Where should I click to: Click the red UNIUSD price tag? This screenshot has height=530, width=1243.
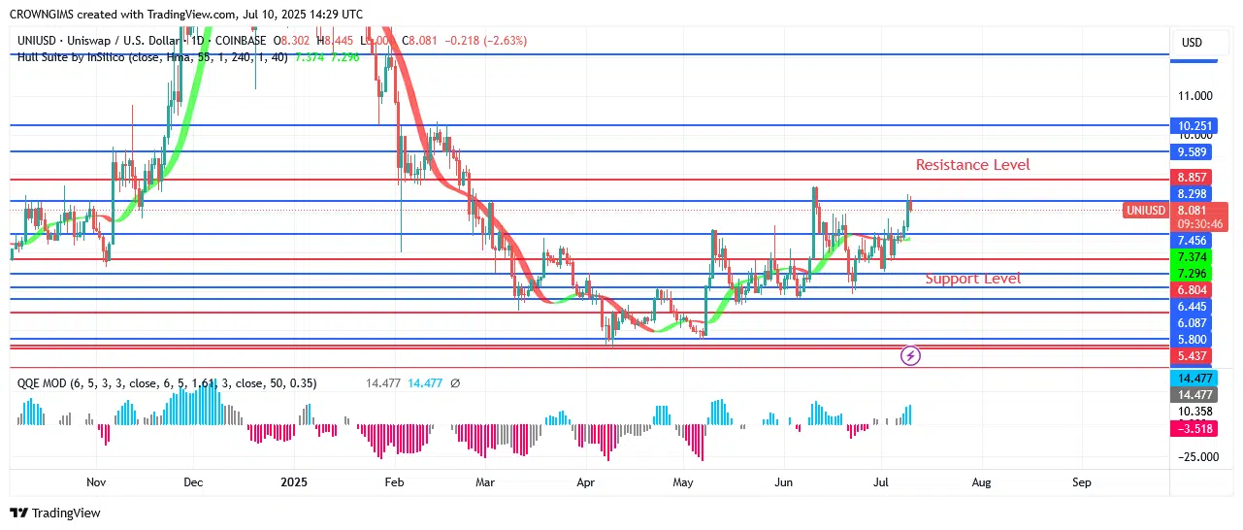(1147, 210)
